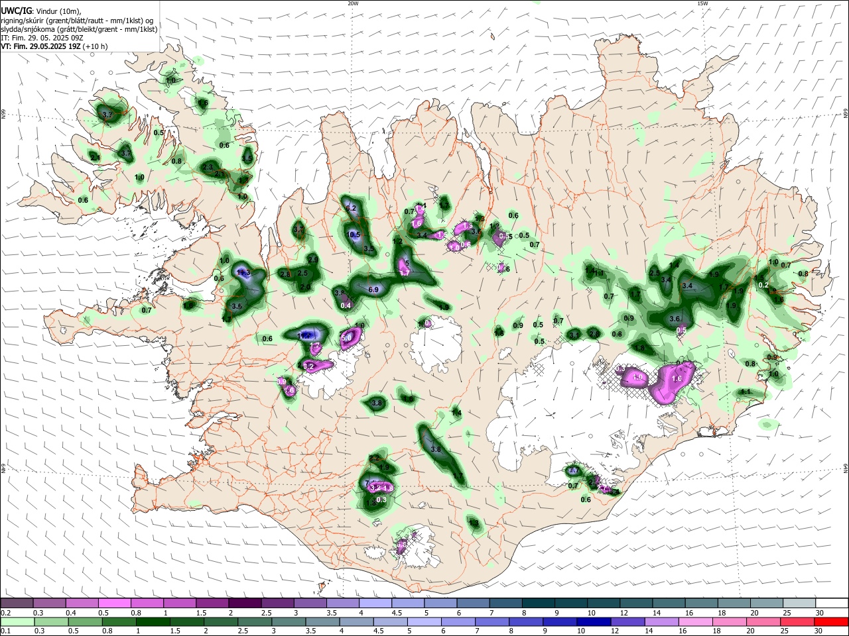849x636 pixels.
Task: Click the legend label '0.1' on the rain scale
Action: tap(5, 631)
